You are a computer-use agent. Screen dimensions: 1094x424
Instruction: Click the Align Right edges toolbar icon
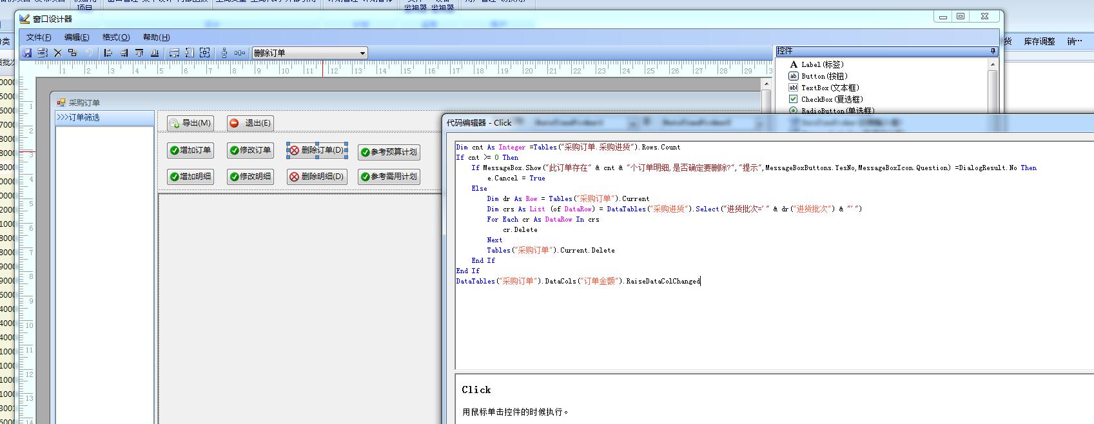(x=124, y=53)
